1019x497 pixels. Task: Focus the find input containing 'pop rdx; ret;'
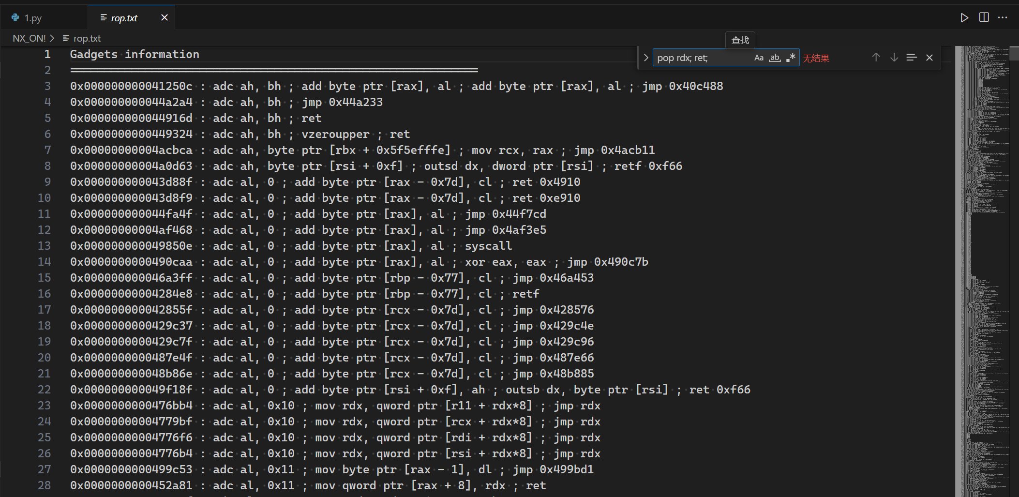pos(704,58)
